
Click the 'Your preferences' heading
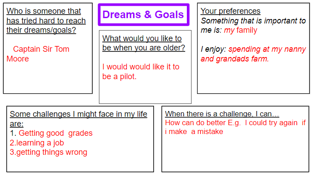[230, 11]
